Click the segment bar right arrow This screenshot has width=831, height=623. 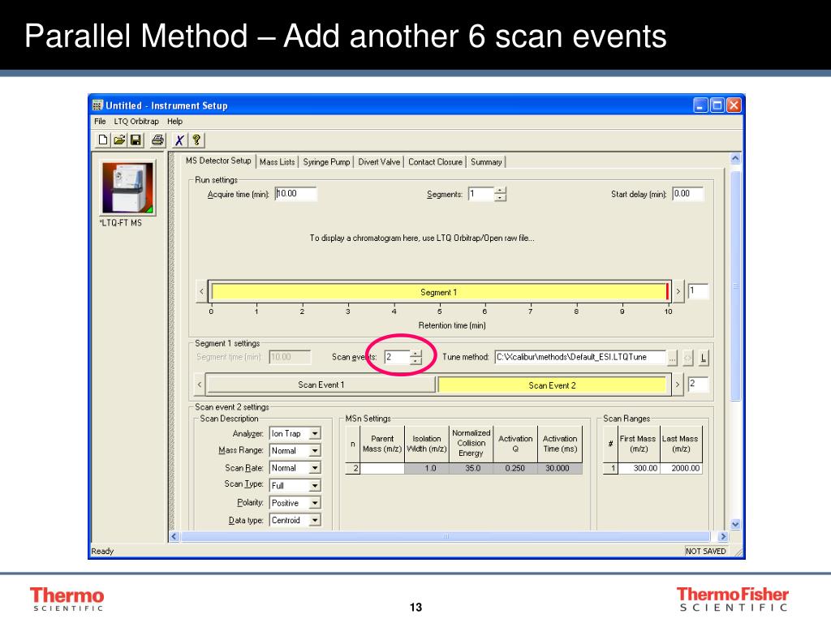(678, 291)
